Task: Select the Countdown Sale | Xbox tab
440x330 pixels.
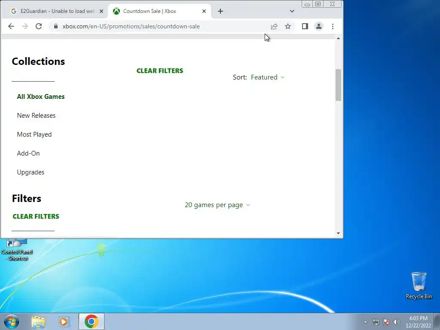Action: pos(159,11)
